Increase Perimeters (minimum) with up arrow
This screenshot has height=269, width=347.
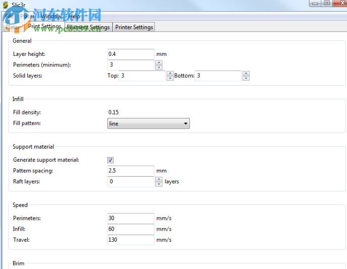[x=159, y=62]
